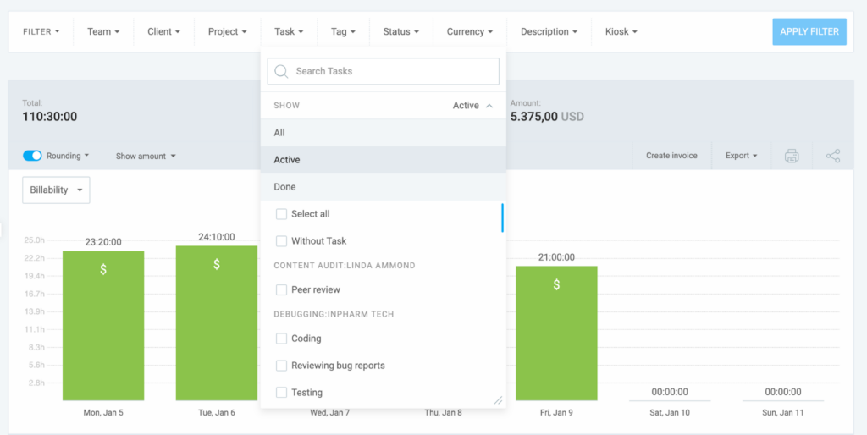Image resolution: width=867 pixels, height=435 pixels.
Task: Open the Billability dropdown
Action: [x=56, y=190]
